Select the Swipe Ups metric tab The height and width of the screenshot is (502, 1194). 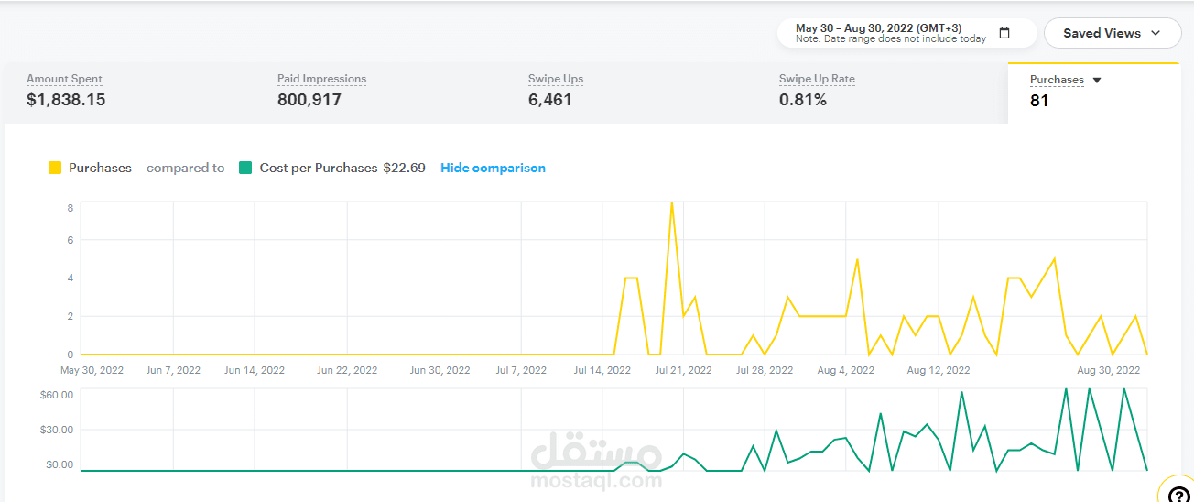(x=631, y=93)
